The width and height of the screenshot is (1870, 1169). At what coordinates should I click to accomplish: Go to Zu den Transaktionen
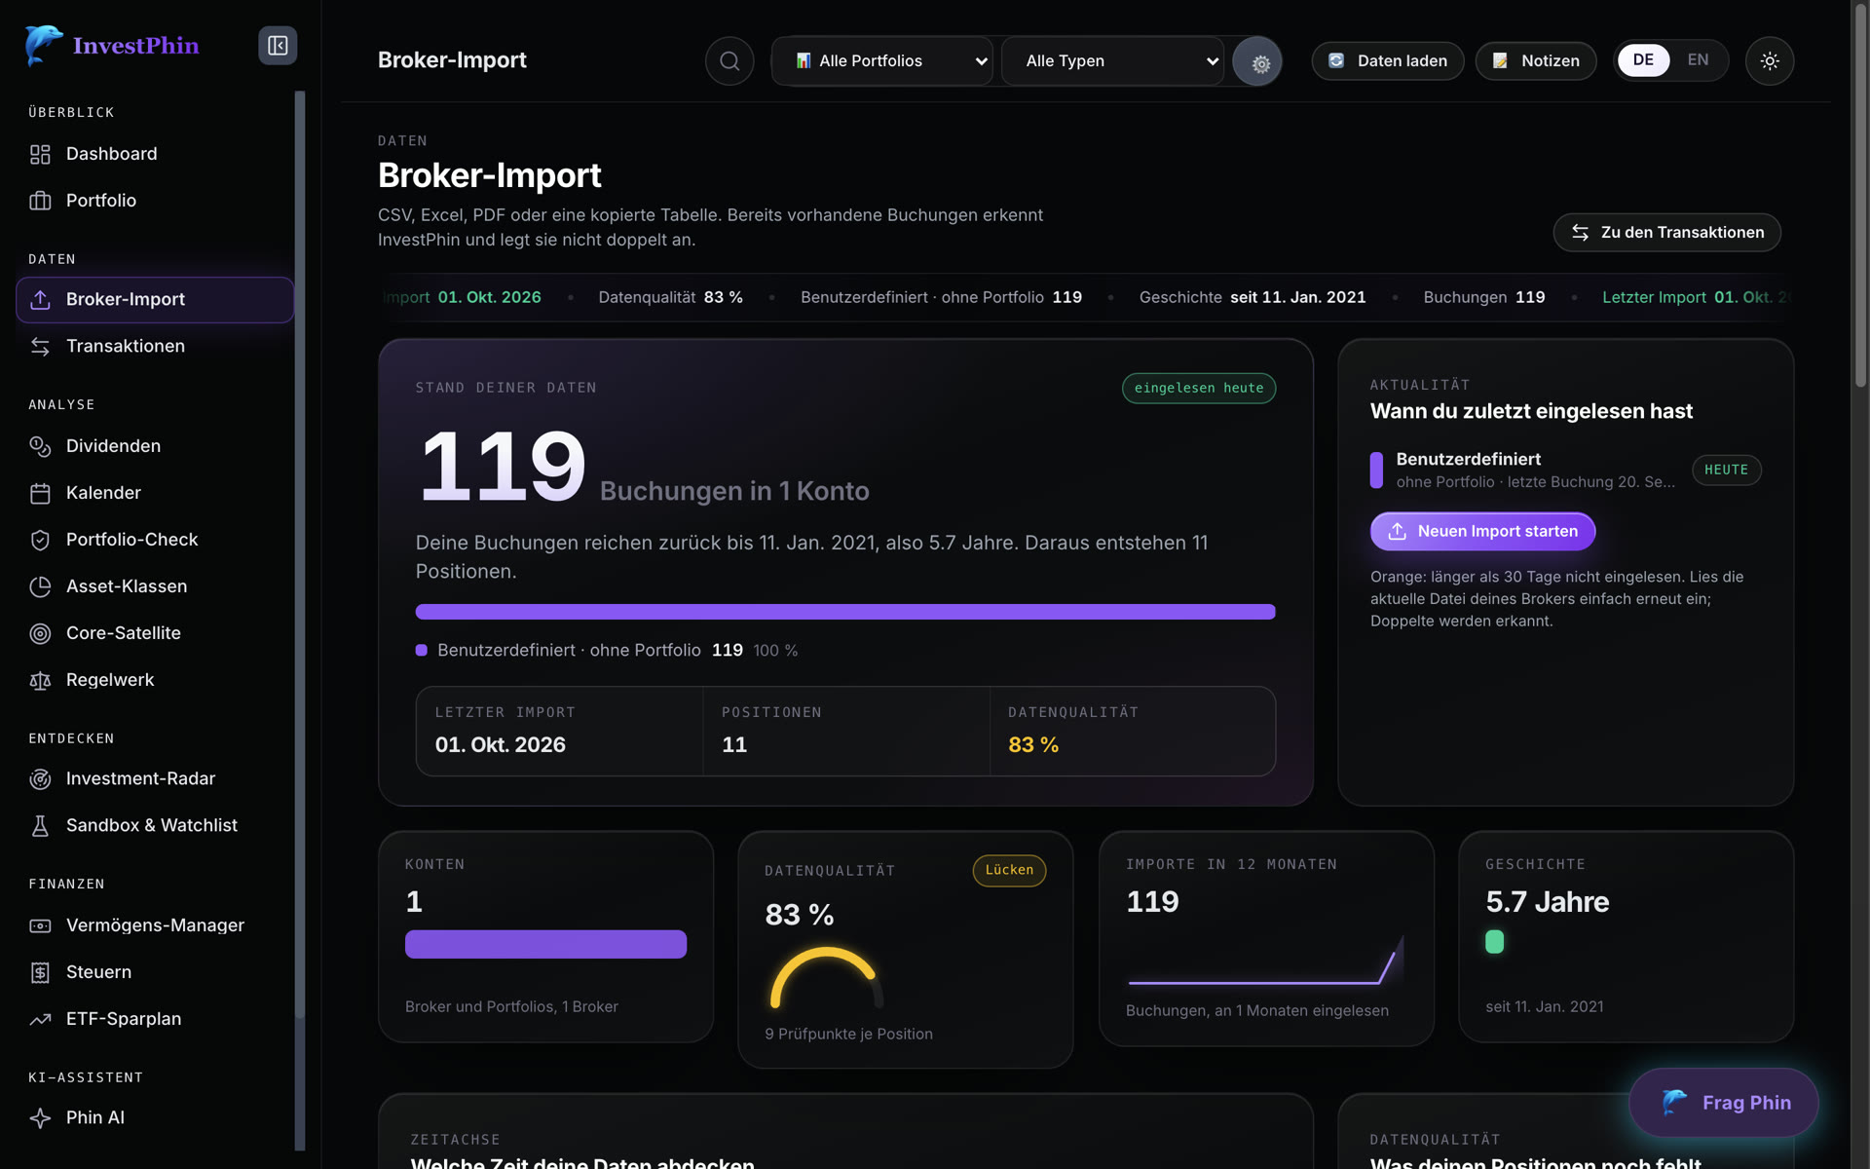click(x=1666, y=233)
